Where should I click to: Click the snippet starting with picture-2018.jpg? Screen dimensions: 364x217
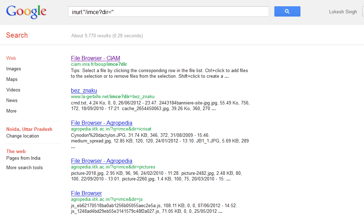[156, 176]
